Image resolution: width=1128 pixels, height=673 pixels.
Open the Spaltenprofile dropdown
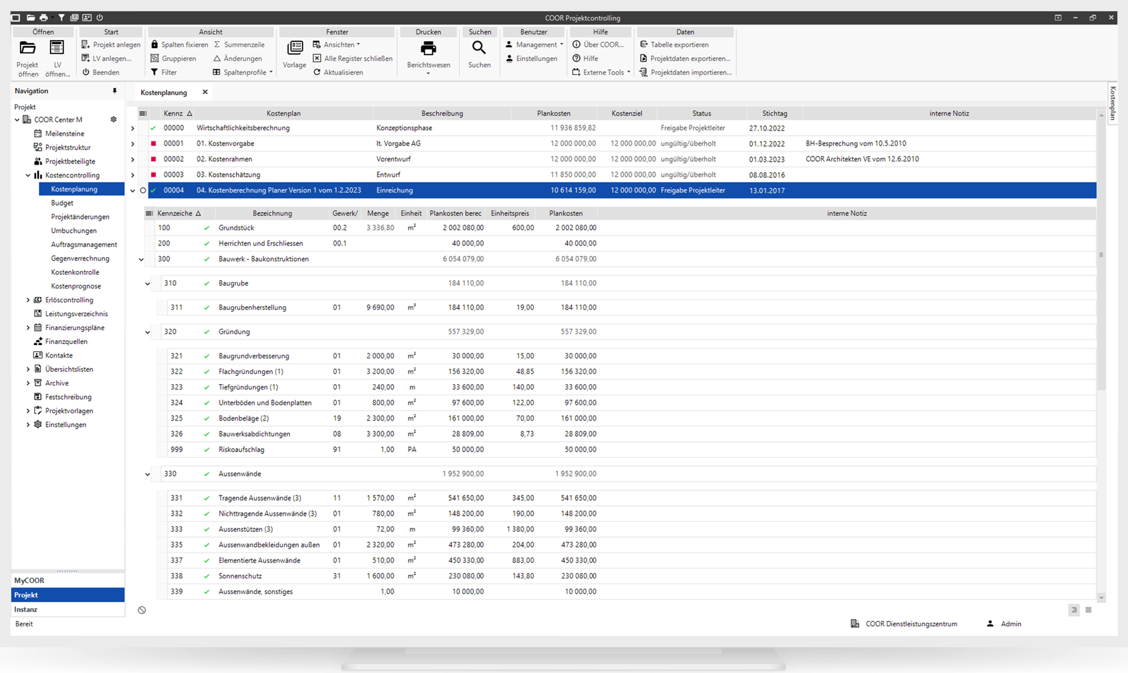(x=243, y=72)
